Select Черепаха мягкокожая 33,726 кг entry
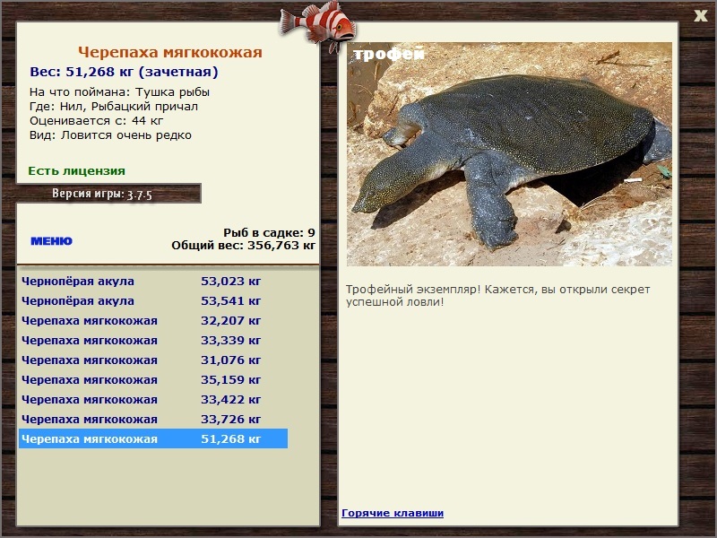The height and width of the screenshot is (538, 717). click(153, 419)
